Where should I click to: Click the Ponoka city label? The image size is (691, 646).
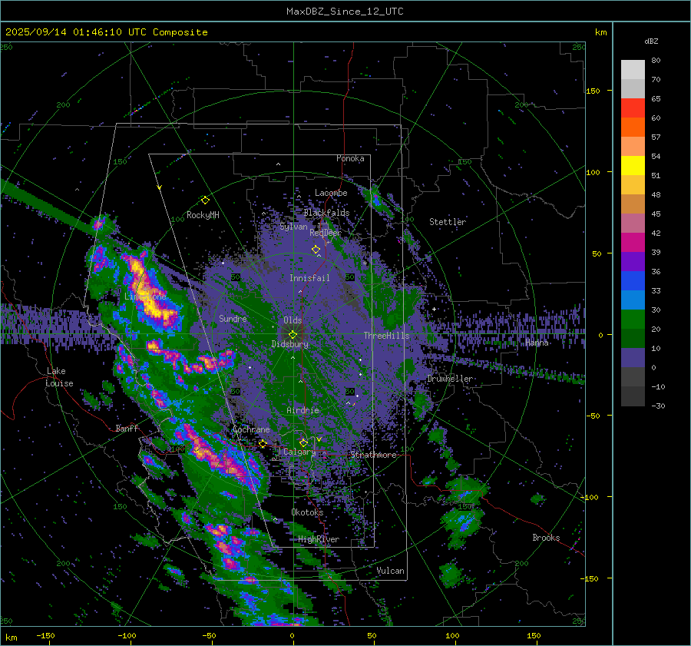pos(350,158)
